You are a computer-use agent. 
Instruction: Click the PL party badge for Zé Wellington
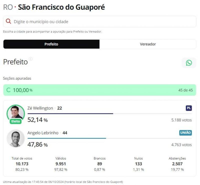(189, 108)
